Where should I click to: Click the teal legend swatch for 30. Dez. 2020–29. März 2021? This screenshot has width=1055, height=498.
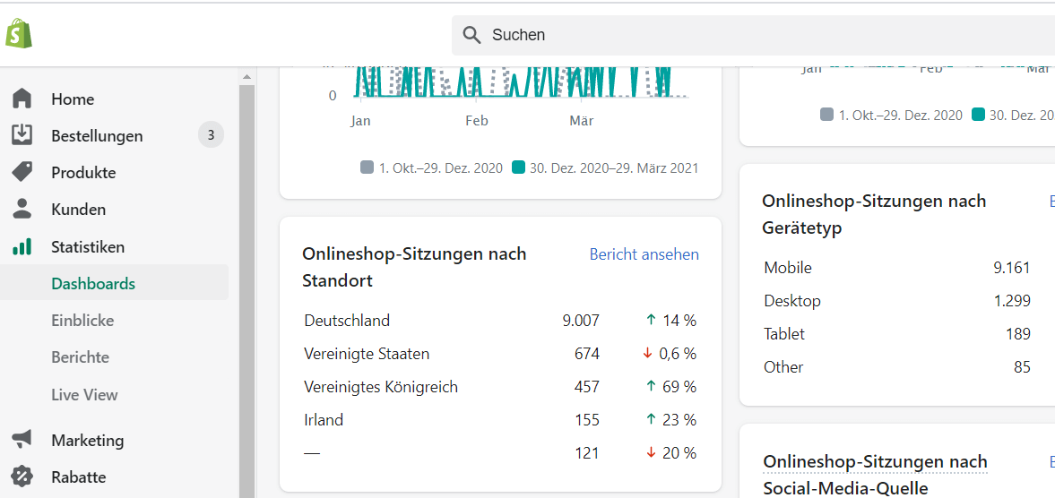coord(517,167)
